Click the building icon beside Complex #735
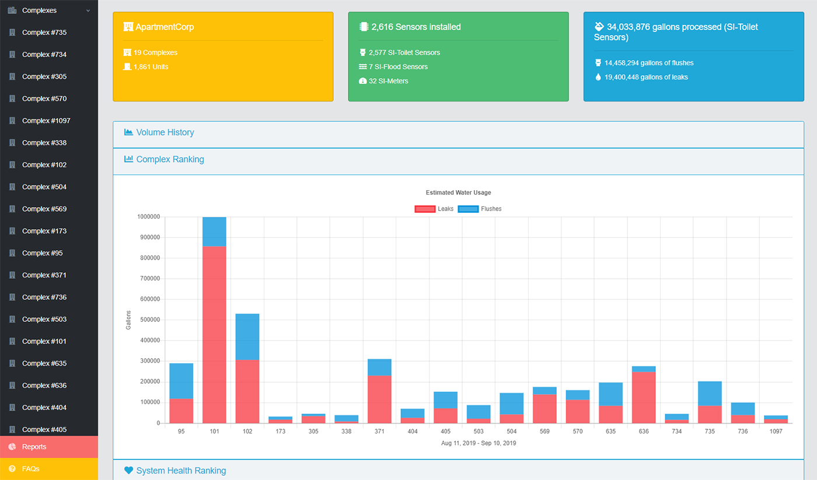Viewport: 817px width, 480px height. tap(12, 33)
